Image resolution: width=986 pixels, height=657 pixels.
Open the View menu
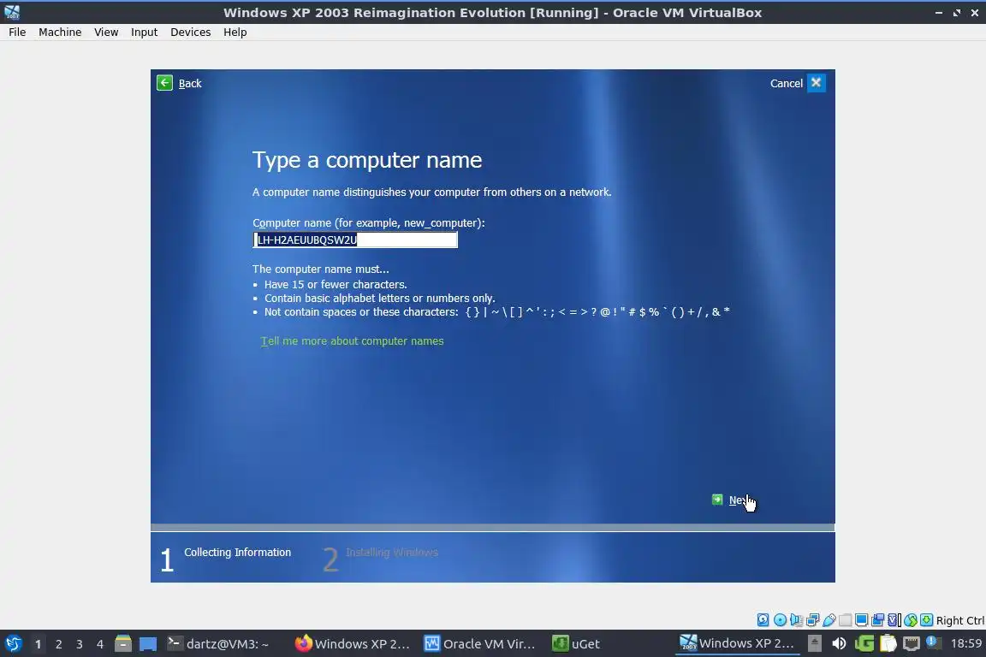106,32
